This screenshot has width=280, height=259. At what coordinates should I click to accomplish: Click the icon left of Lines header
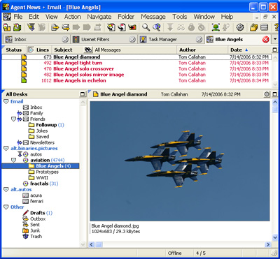pos(31,50)
